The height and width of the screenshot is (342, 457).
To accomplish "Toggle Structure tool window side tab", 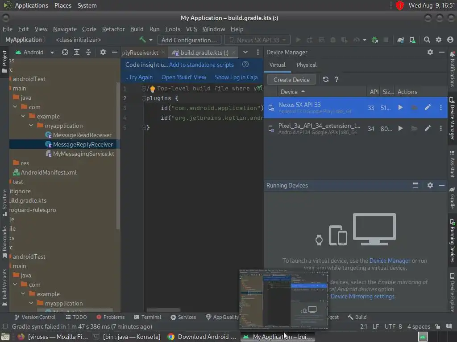I will (4, 203).
